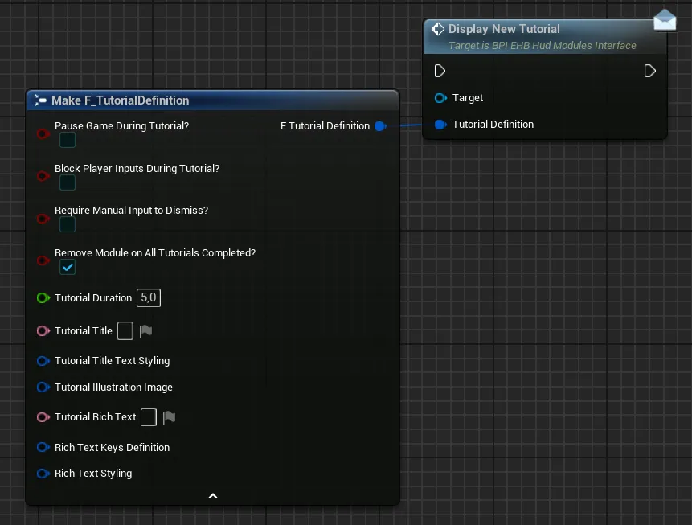This screenshot has height=525, width=692.
Task: Click the Pause Game During Tutorial input pin
Action: (x=43, y=133)
